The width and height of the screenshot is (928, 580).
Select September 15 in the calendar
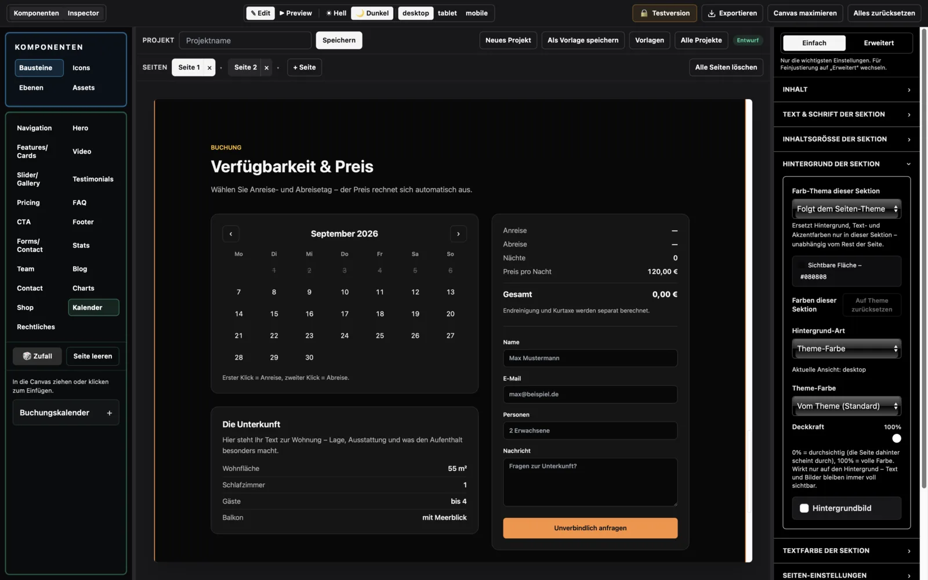click(x=274, y=314)
